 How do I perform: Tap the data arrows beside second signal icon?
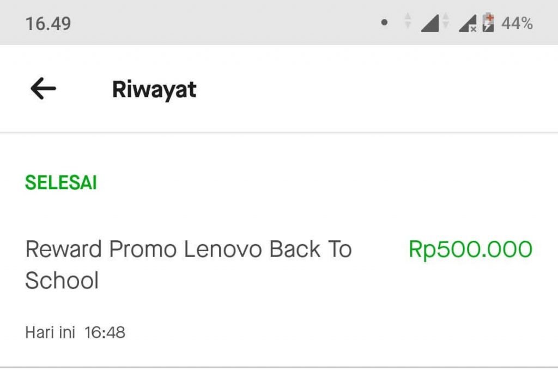click(x=446, y=21)
